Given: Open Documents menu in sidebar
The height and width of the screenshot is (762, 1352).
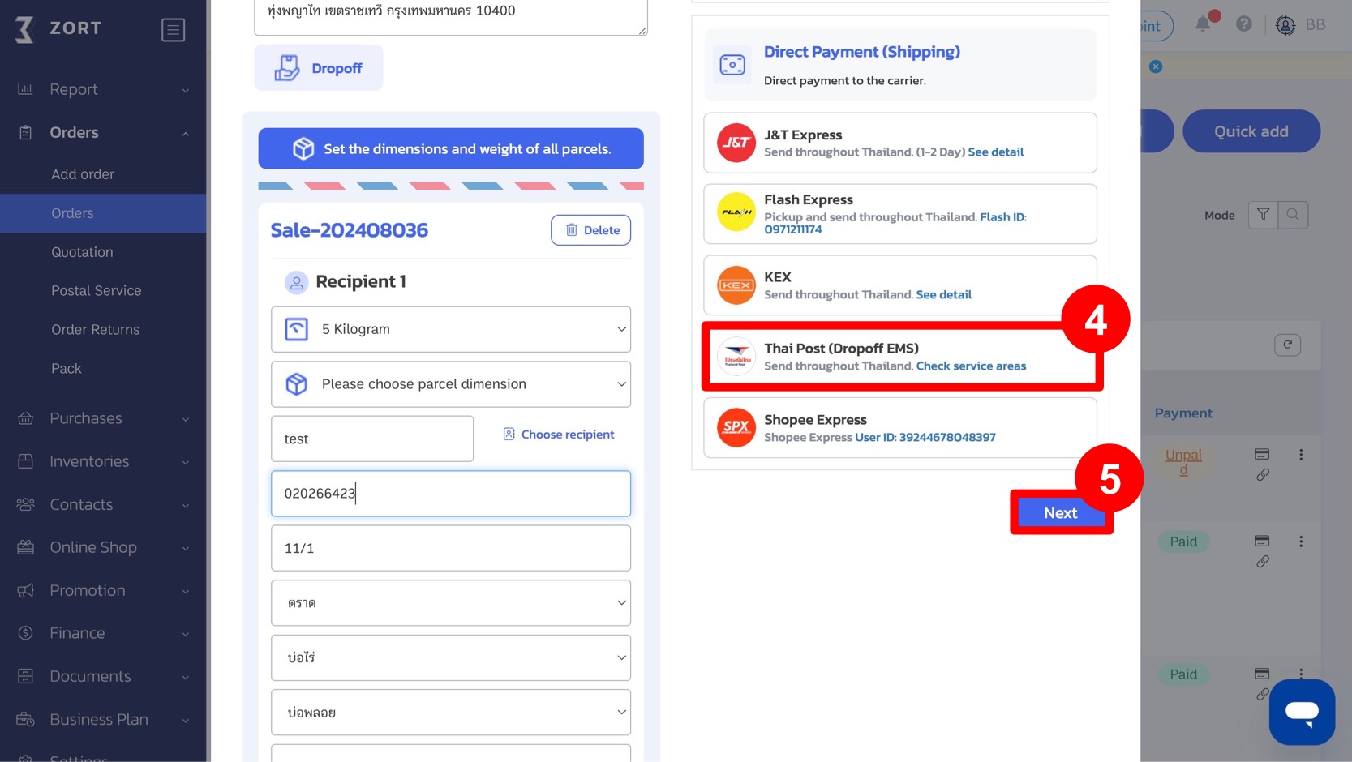Looking at the screenshot, I should pos(90,676).
